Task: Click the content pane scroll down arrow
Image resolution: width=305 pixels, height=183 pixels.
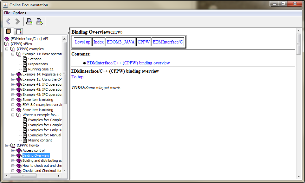Action: [x=298, y=176]
